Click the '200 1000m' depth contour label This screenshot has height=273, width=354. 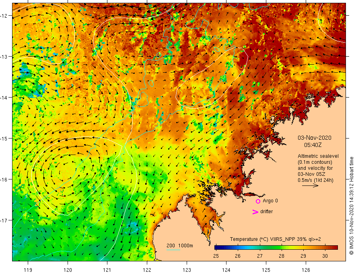pos(180,246)
